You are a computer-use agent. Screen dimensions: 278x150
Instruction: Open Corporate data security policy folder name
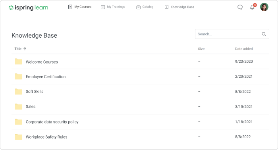tap(52, 122)
